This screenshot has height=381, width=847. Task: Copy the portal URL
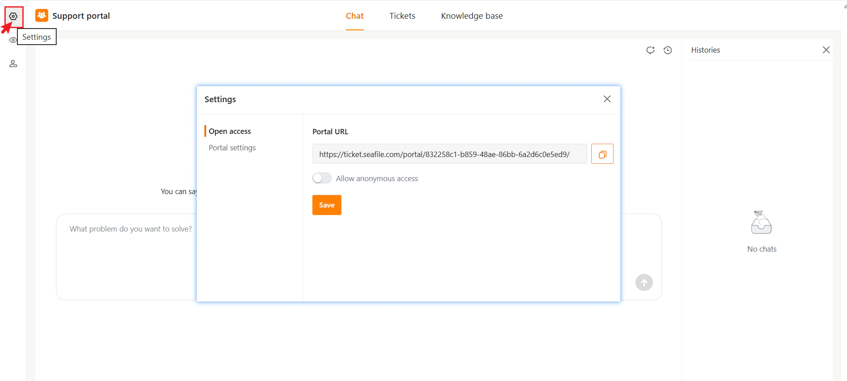tap(602, 154)
